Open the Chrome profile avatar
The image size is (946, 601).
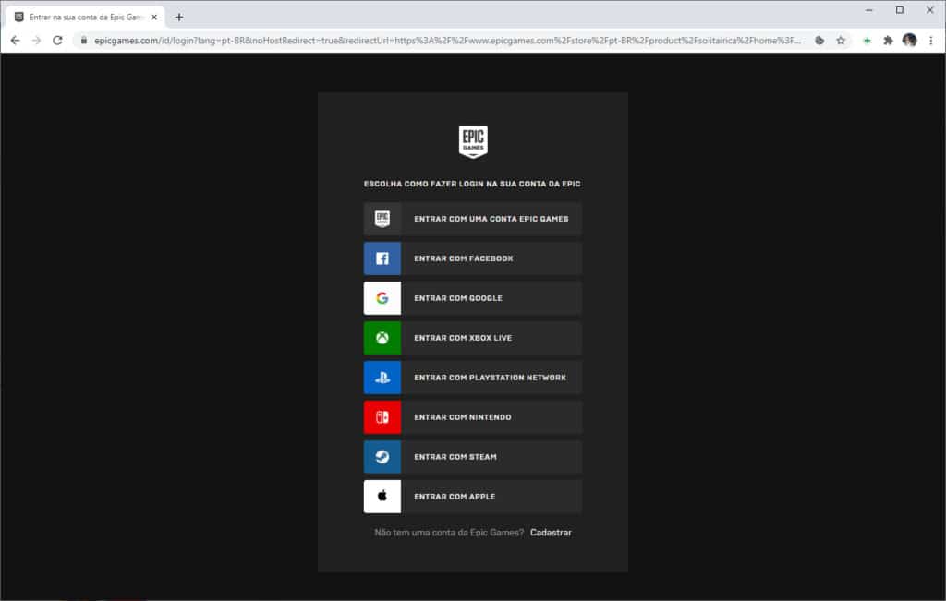(x=910, y=41)
